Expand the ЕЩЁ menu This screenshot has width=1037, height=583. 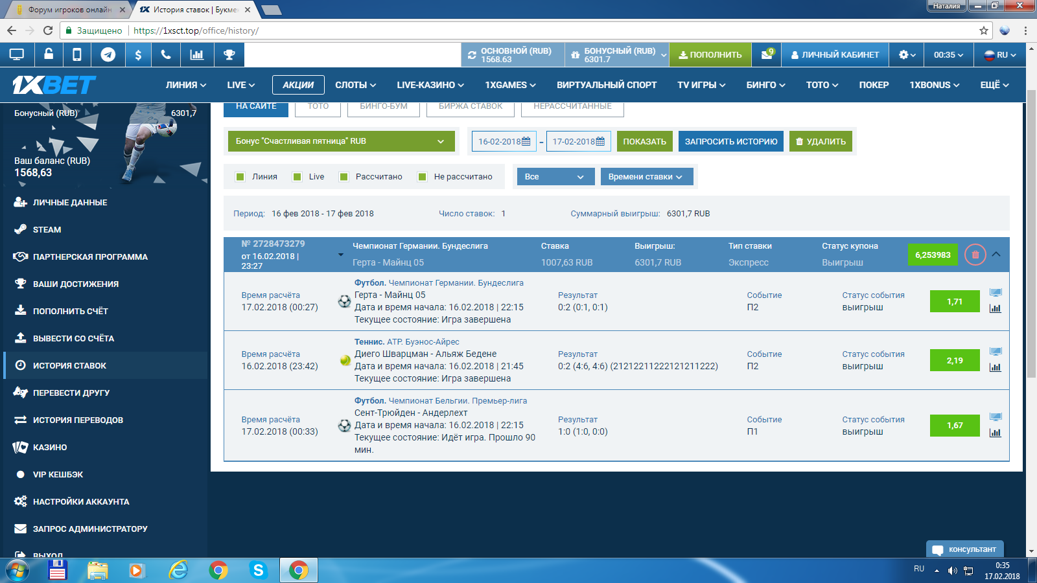point(995,85)
